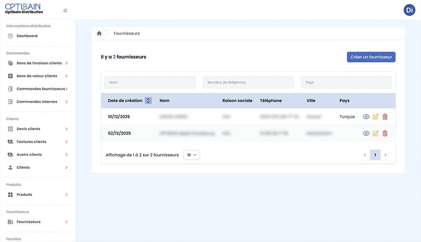This screenshot has width=421, height=242.
Task: Click the Commandes internes list icon
Action: click(x=10, y=102)
